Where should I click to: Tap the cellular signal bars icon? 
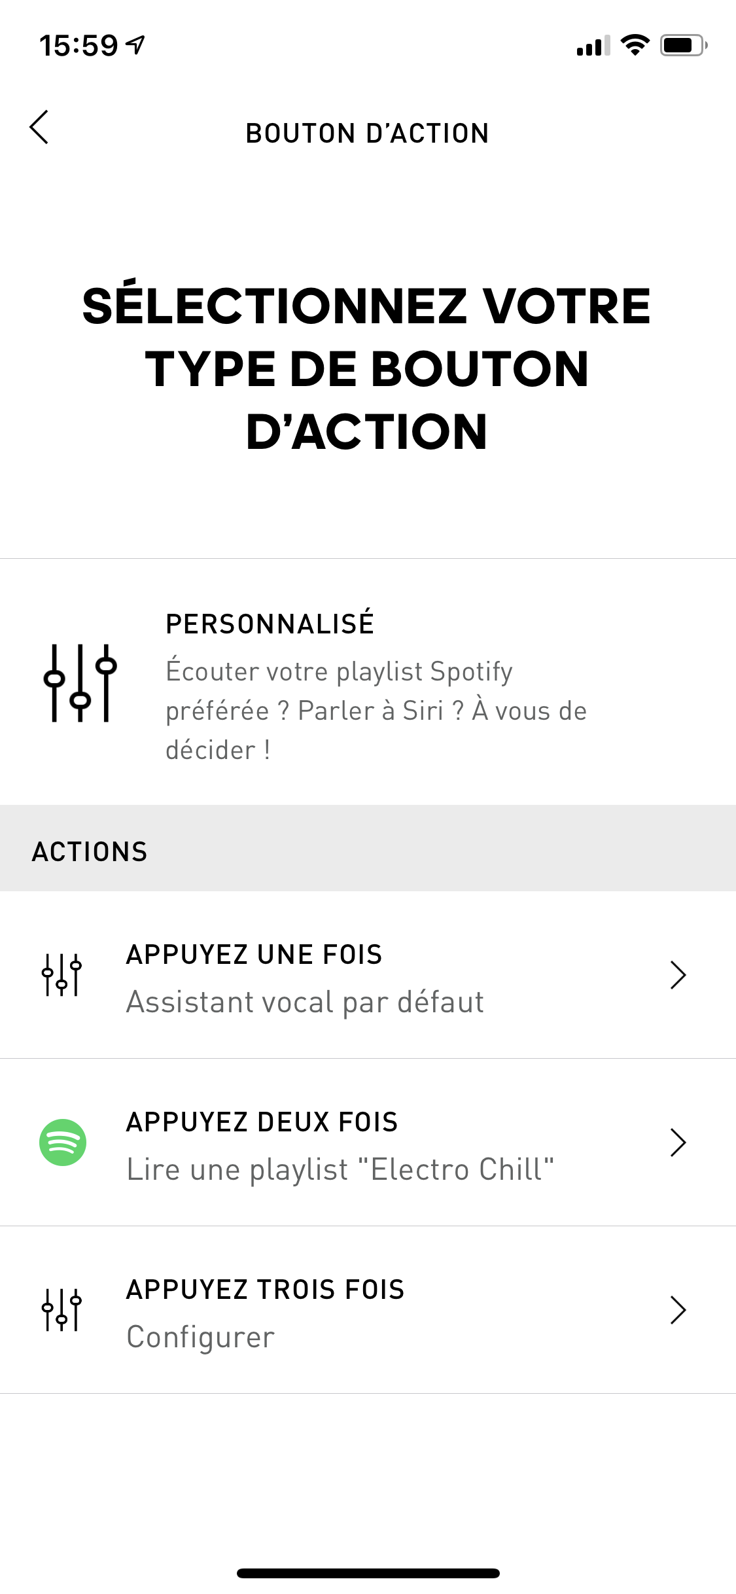(593, 46)
